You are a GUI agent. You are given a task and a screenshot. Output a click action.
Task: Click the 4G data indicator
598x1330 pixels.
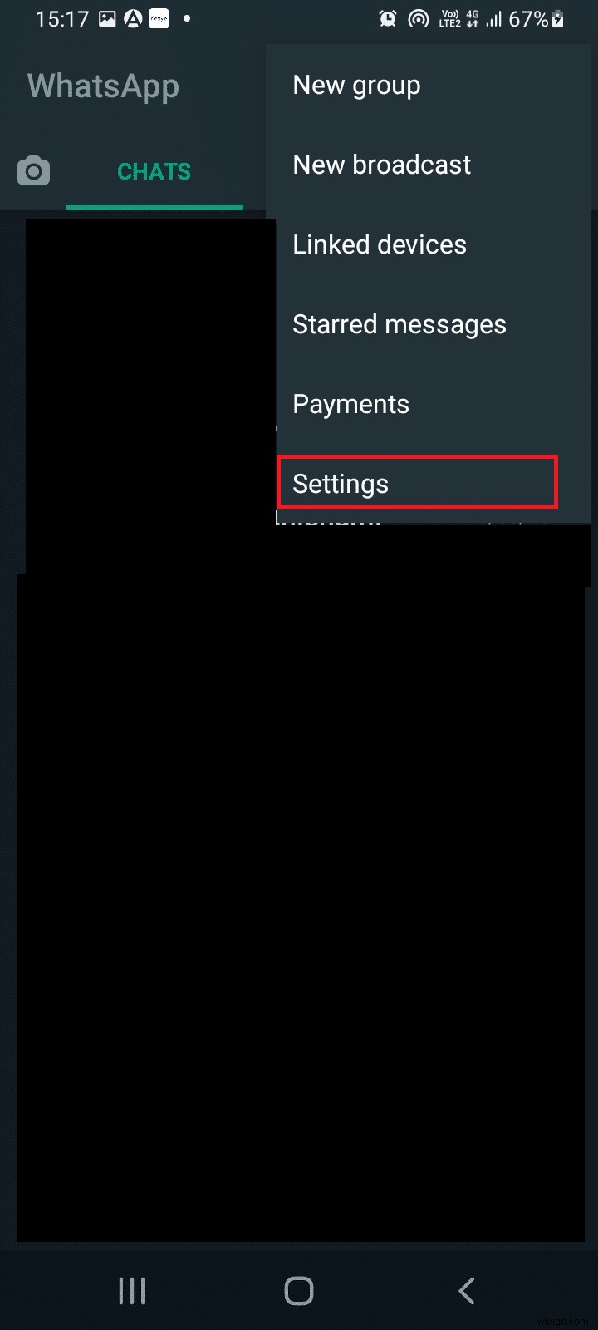click(472, 18)
